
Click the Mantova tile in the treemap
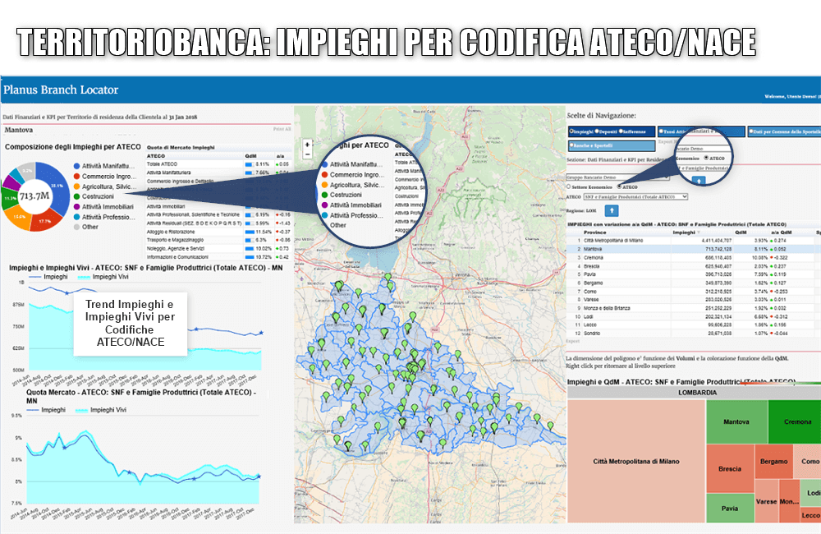coord(736,421)
